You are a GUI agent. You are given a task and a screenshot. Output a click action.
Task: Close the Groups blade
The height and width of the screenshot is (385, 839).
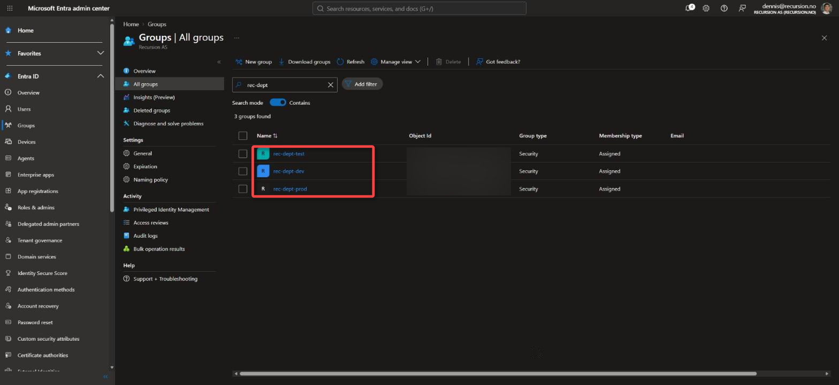pos(824,38)
